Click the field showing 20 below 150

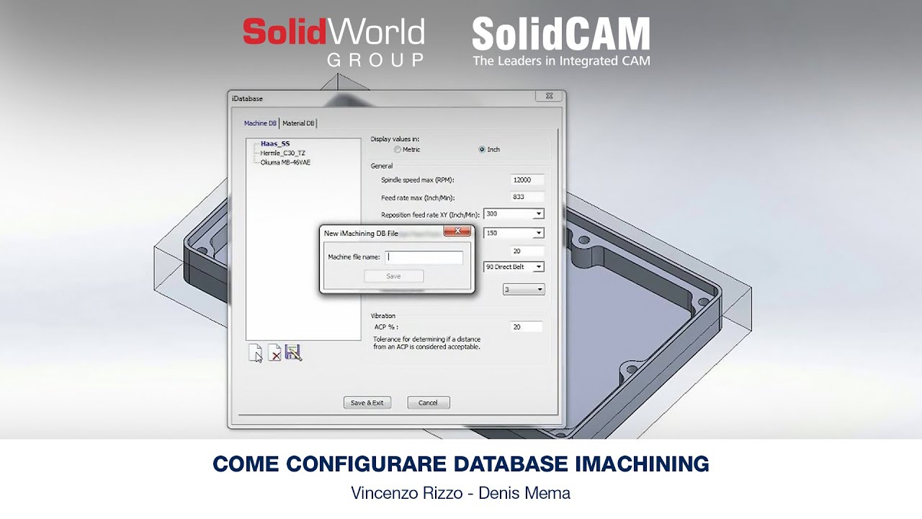coord(527,252)
